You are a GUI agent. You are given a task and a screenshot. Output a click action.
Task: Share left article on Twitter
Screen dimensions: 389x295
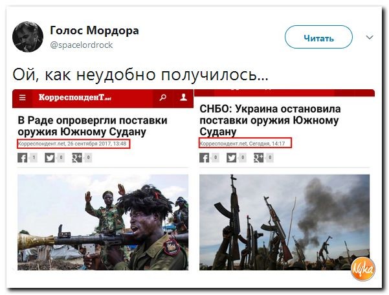pyautogui.click(x=50, y=158)
